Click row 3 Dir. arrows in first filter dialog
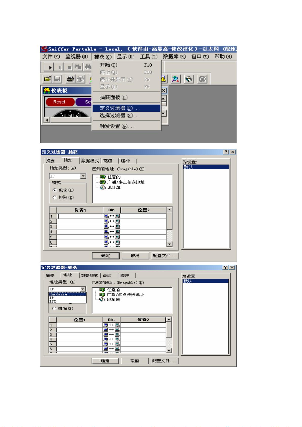The width and height of the screenshot is (302, 427). pos(112,227)
